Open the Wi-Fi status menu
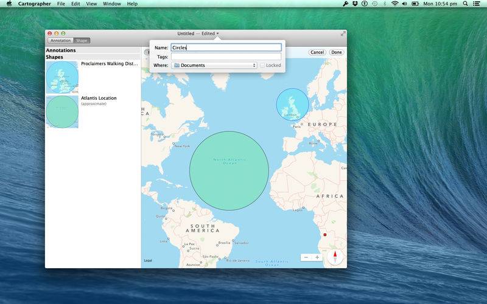487x304 pixels. 394,4
